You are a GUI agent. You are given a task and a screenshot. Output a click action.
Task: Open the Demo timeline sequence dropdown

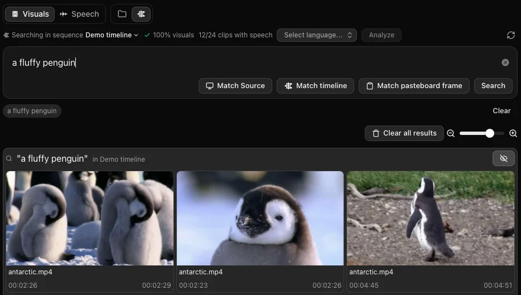(x=112, y=35)
